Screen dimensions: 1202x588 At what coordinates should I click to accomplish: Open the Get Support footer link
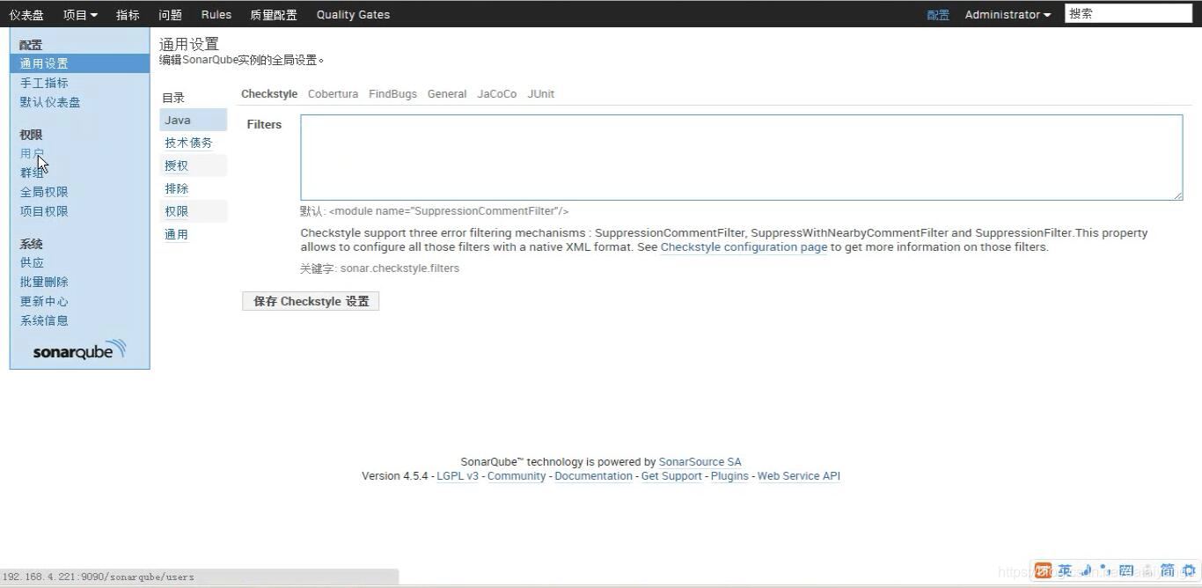pos(671,476)
